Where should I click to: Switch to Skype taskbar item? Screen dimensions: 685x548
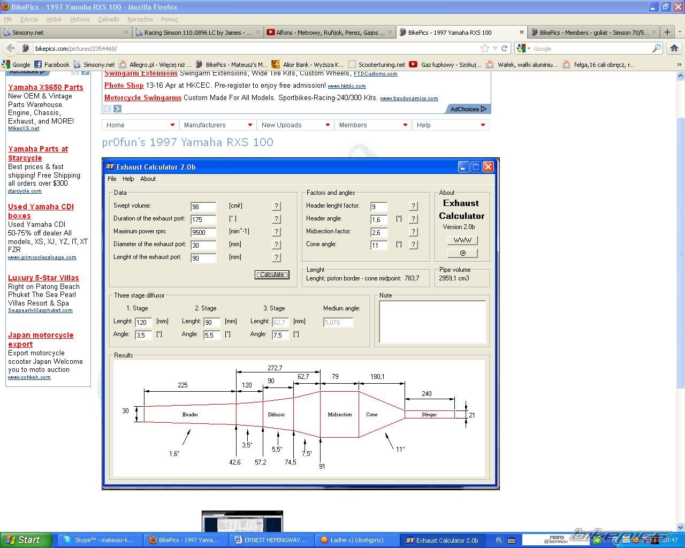pos(100,540)
